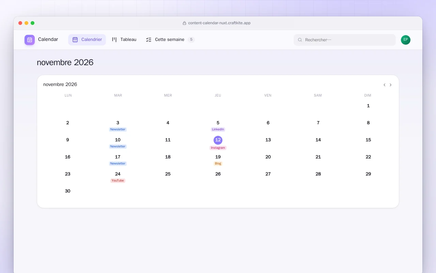
Task: Click the badge count 5 beside Cette semaine
Action: pos(191,40)
